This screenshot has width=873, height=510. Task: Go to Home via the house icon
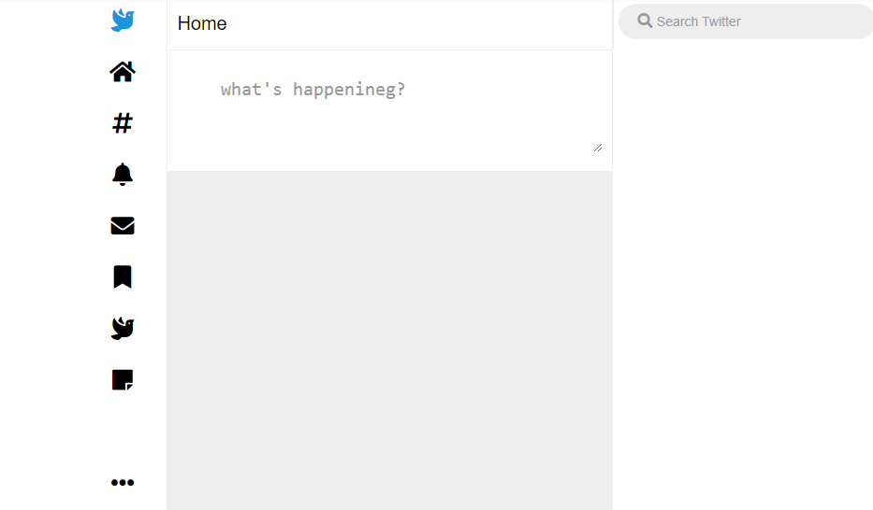pyautogui.click(x=123, y=72)
